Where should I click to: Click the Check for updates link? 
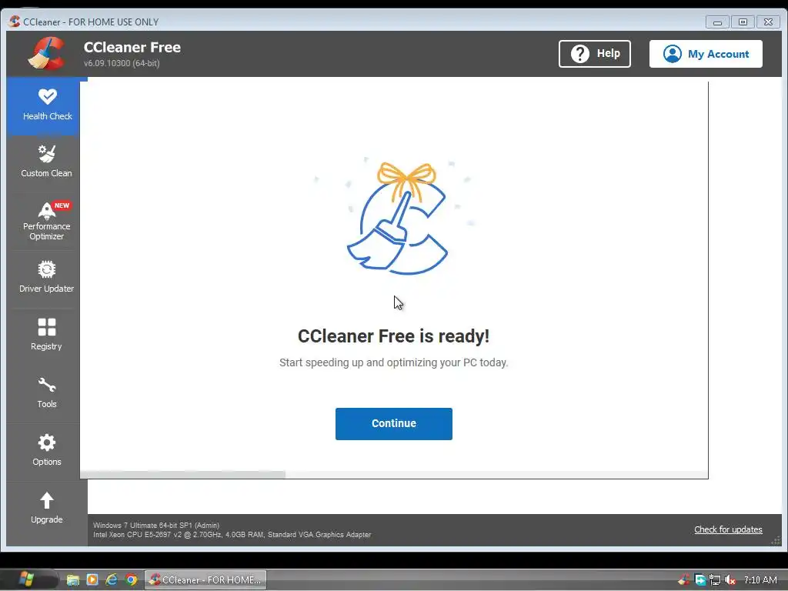728,529
